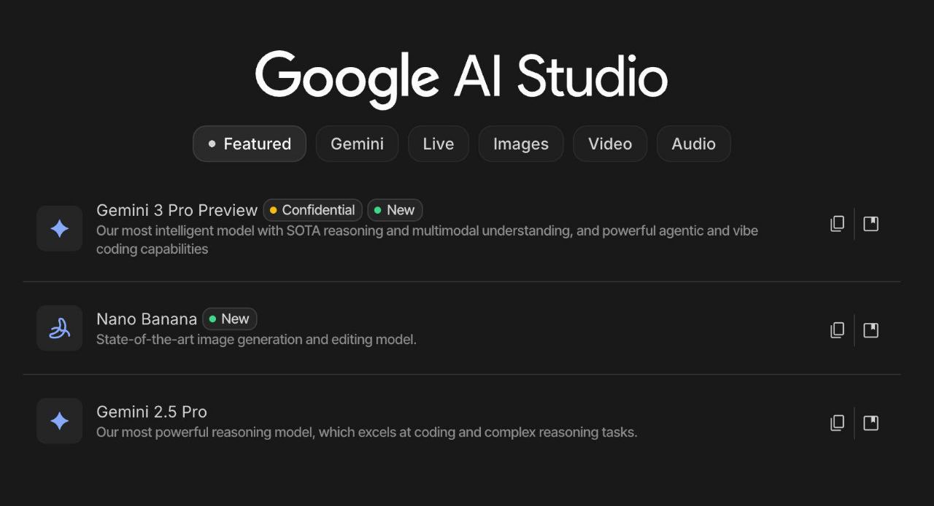The width and height of the screenshot is (934, 506).
Task: Click the copy icon next to Nano Banana
Action: tap(837, 330)
